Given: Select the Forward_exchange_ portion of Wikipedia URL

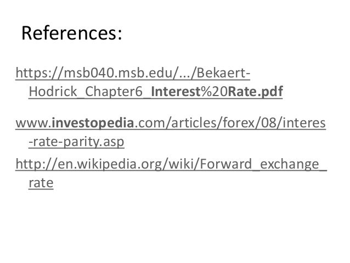Looking at the screenshot, I should coord(263,164).
